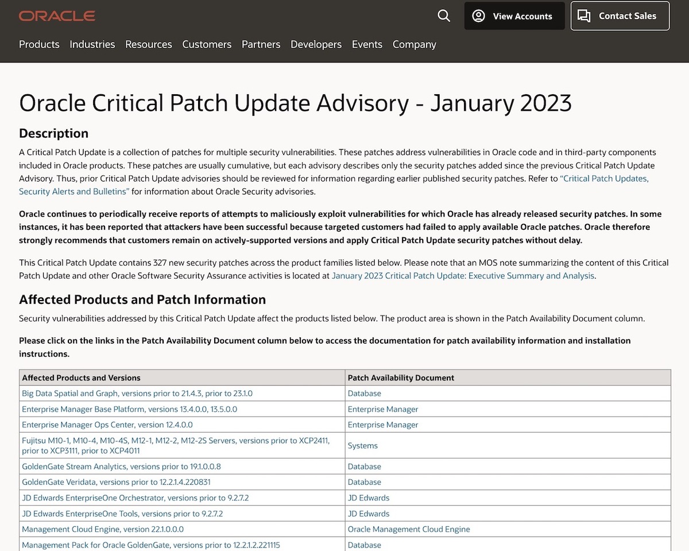This screenshot has width=689, height=551.
Task: Open Enterprise Manager Ops Center link
Action: 107,425
